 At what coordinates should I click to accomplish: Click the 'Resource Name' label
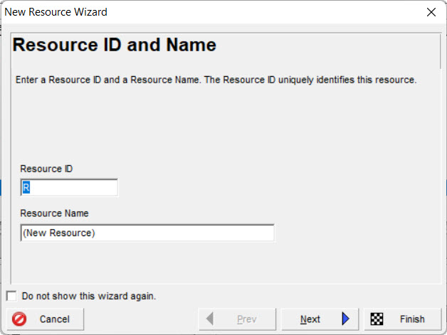54,213
